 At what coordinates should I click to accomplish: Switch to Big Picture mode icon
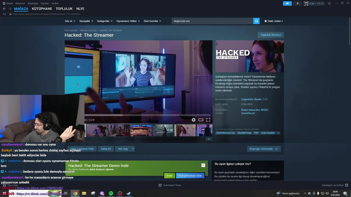[329, 3]
